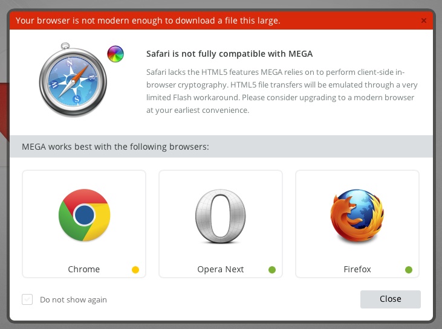Click the green status dot beside Opera Next
The image size is (442, 329).
[272, 270]
